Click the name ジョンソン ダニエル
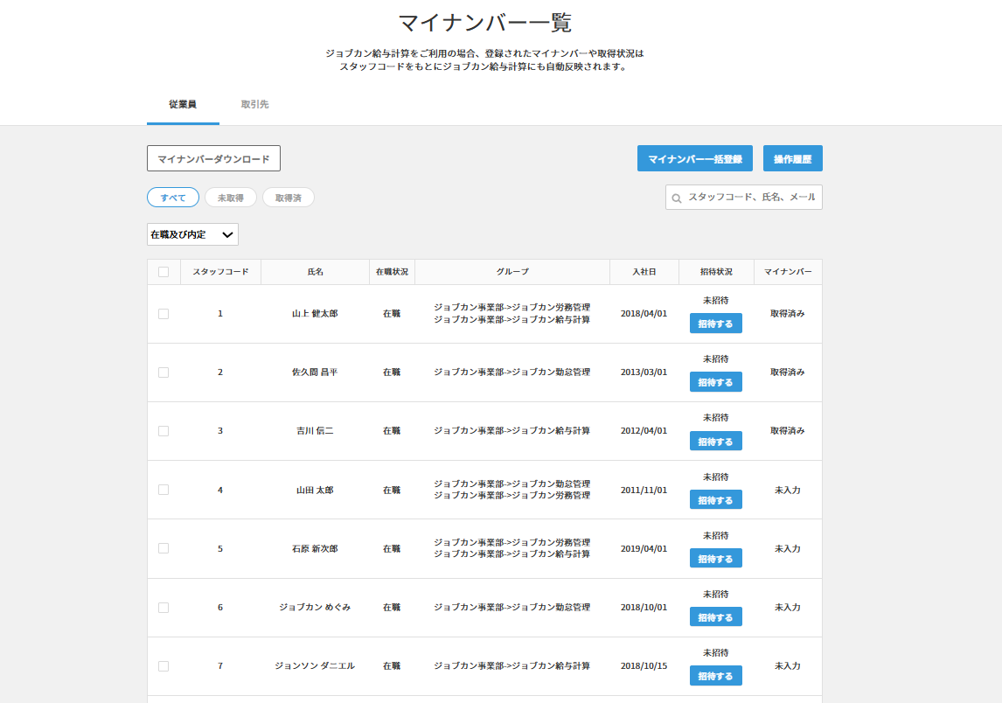This screenshot has height=703, width=1002. point(315,666)
